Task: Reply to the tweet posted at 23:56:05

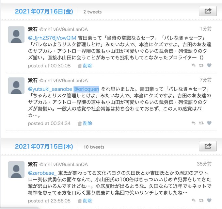Action: 194,201
